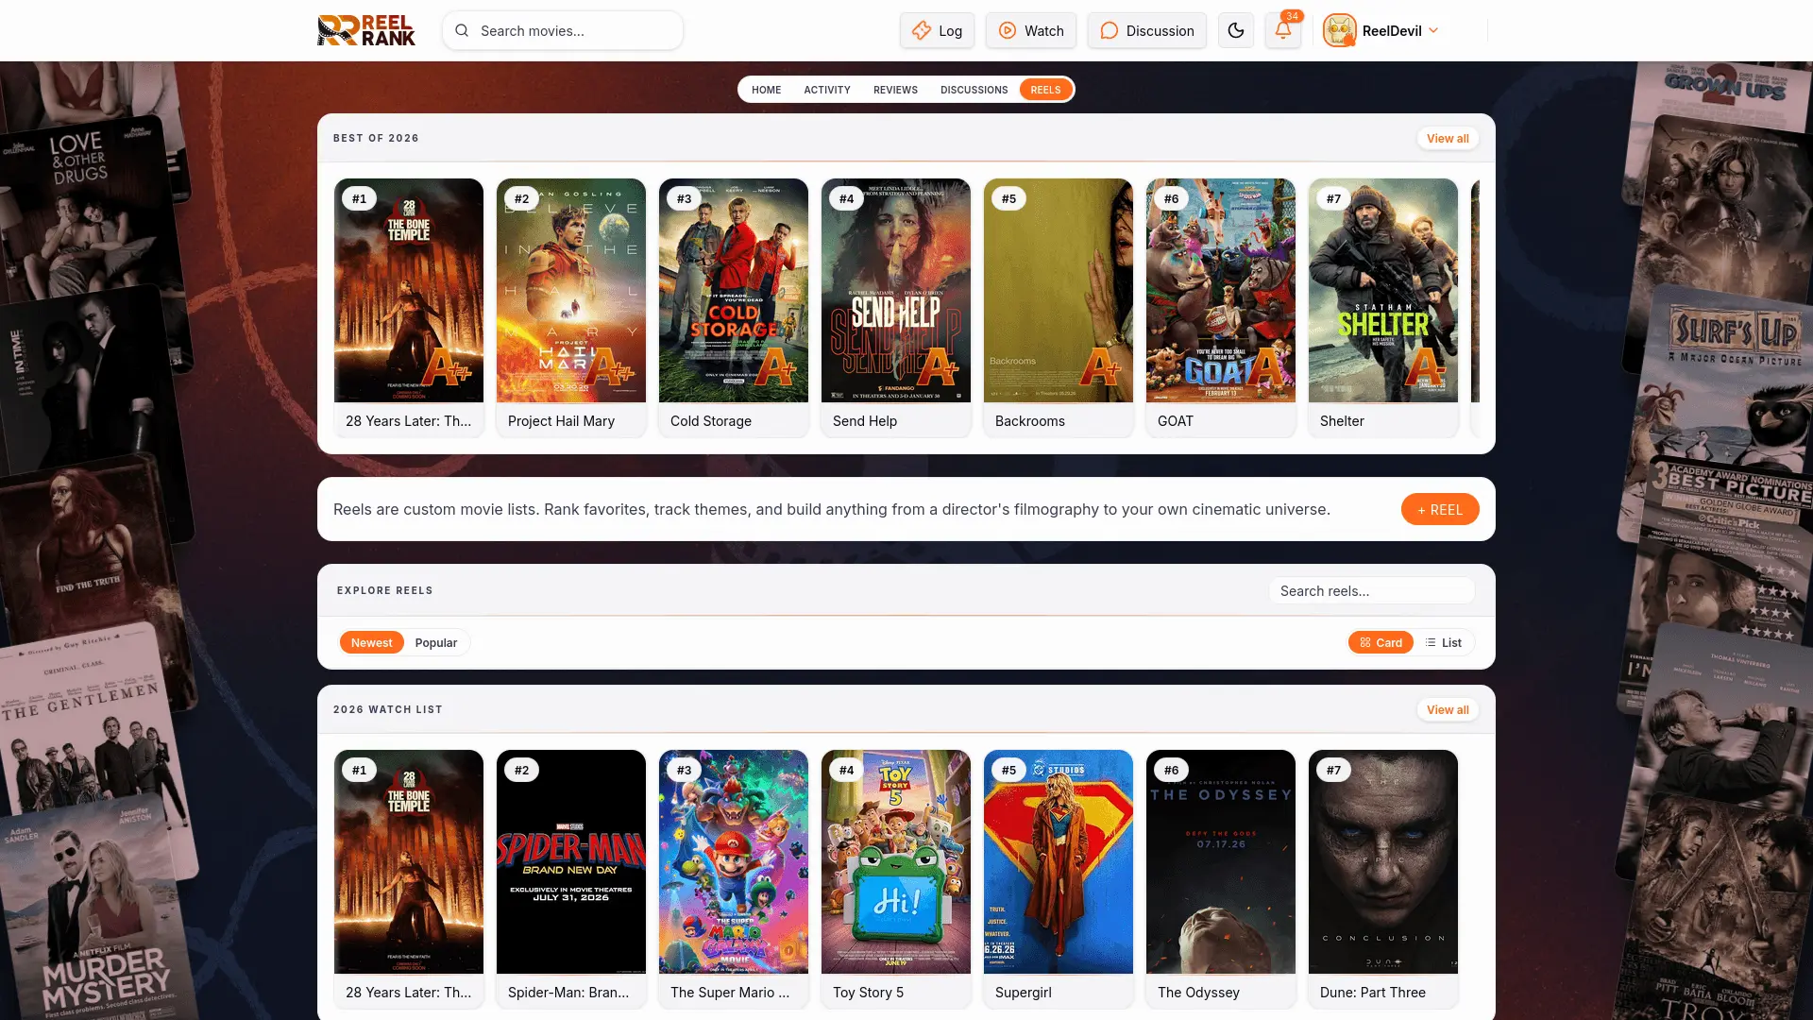
Task: Select the REELS tab
Action: click(x=1045, y=90)
